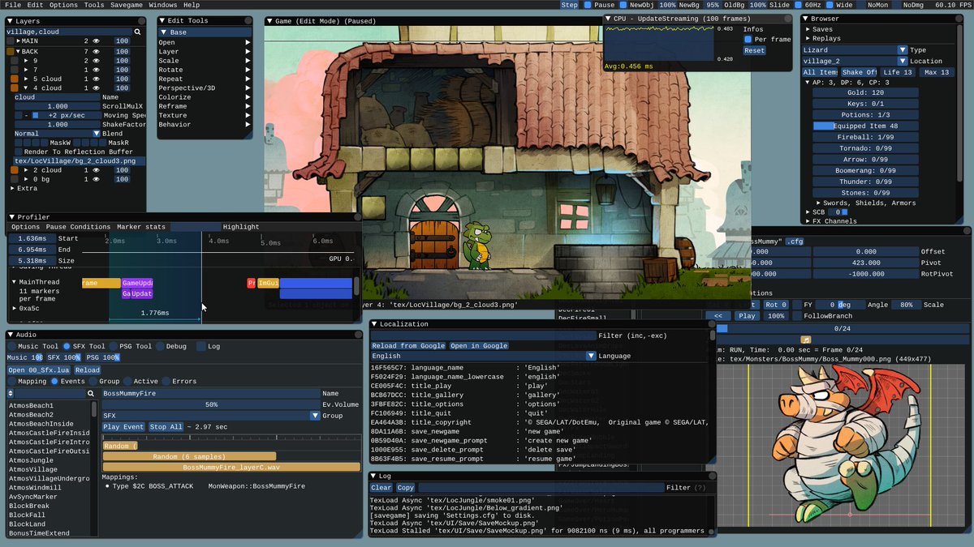This screenshot has width=974, height=547.
Task: Open the Windows menu
Action: click(x=162, y=5)
